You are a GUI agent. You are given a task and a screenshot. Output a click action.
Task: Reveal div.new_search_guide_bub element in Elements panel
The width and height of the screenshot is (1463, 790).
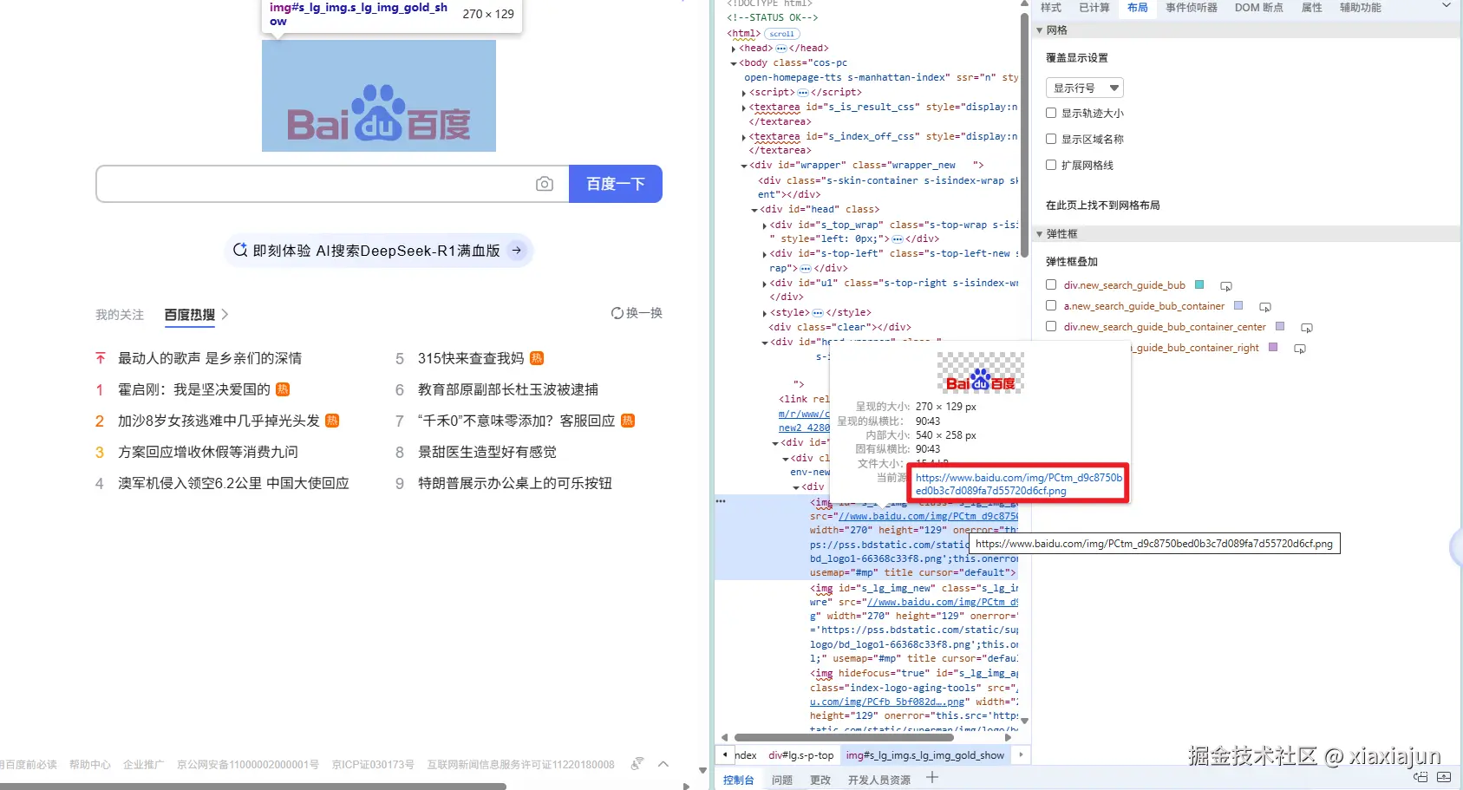1226,286
